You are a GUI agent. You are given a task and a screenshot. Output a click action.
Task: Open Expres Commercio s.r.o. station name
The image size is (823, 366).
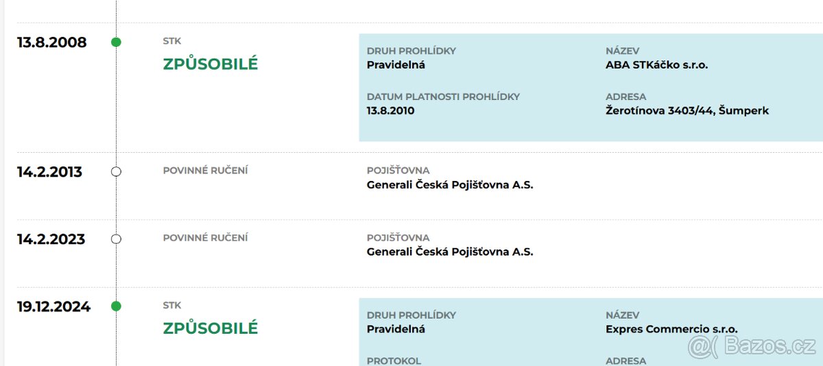671,329
